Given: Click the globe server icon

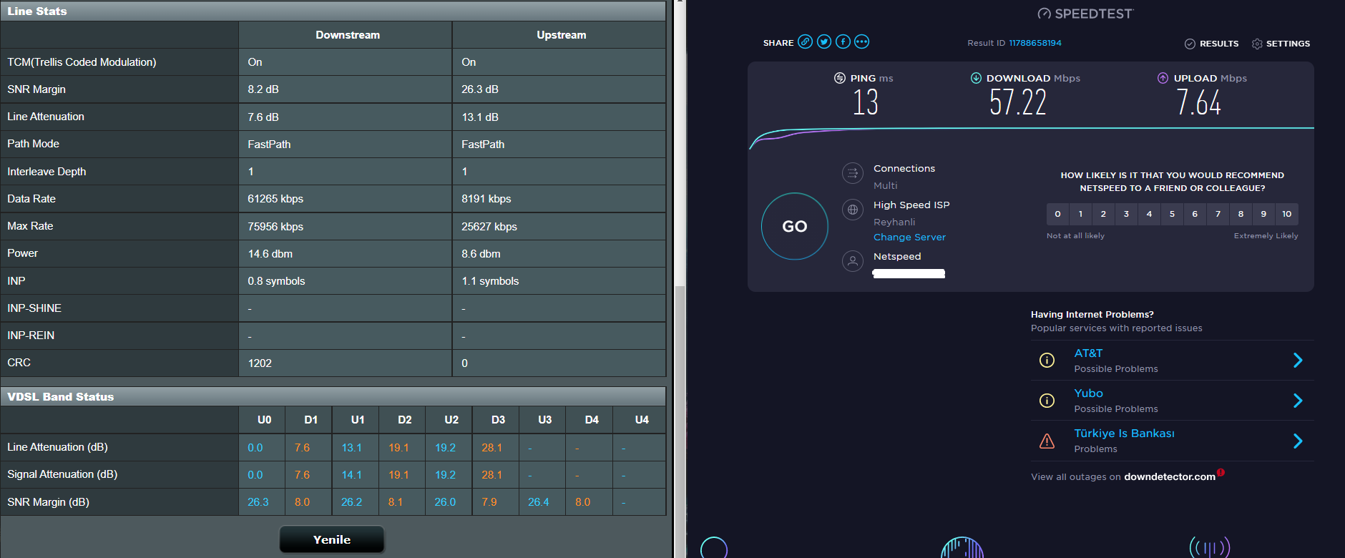Looking at the screenshot, I should 852,210.
